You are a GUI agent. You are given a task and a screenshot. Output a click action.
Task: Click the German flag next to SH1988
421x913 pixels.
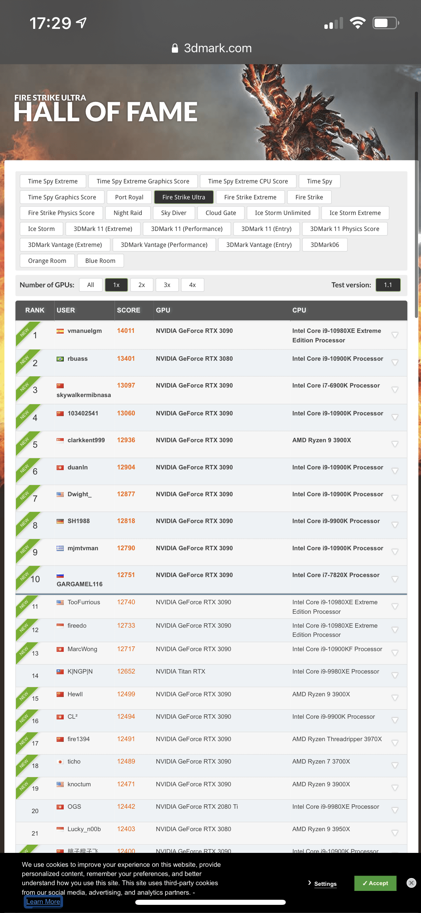[60, 521]
